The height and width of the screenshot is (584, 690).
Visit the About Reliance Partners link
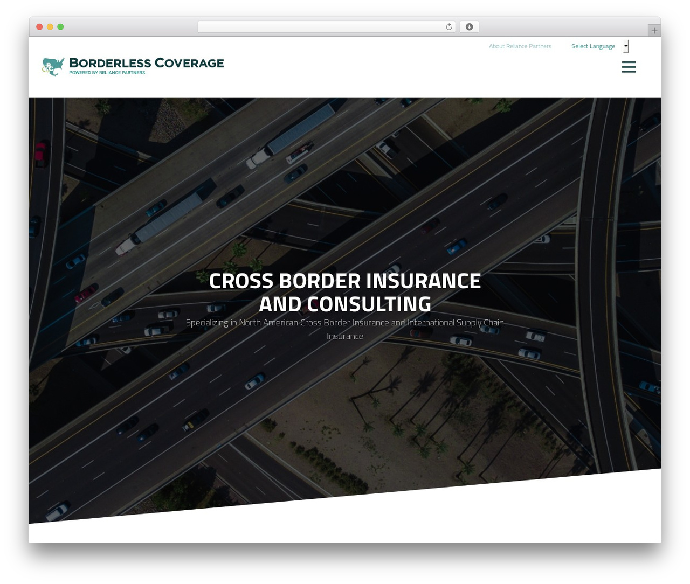tap(520, 46)
